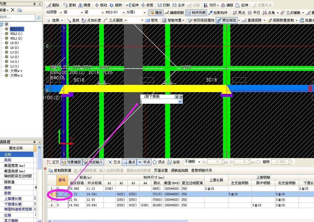Select 大样A-1 in component tree
The width and height of the screenshot is (314, 222).
pyautogui.click(x=16, y=71)
